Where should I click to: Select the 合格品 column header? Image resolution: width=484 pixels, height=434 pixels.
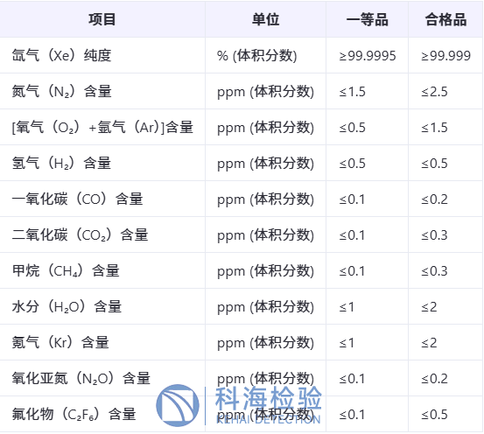click(x=445, y=19)
